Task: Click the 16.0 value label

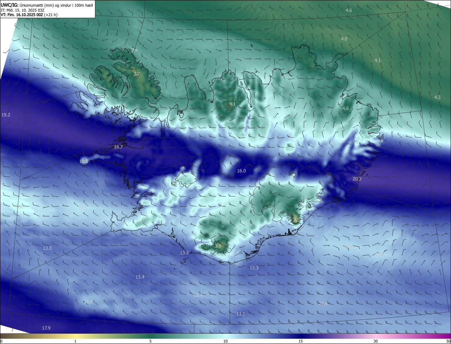Action: tap(241, 171)
